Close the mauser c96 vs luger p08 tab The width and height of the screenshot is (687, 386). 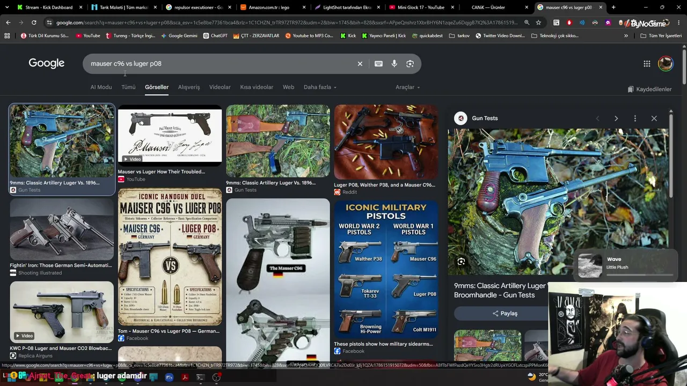click(x=601, y=8)
